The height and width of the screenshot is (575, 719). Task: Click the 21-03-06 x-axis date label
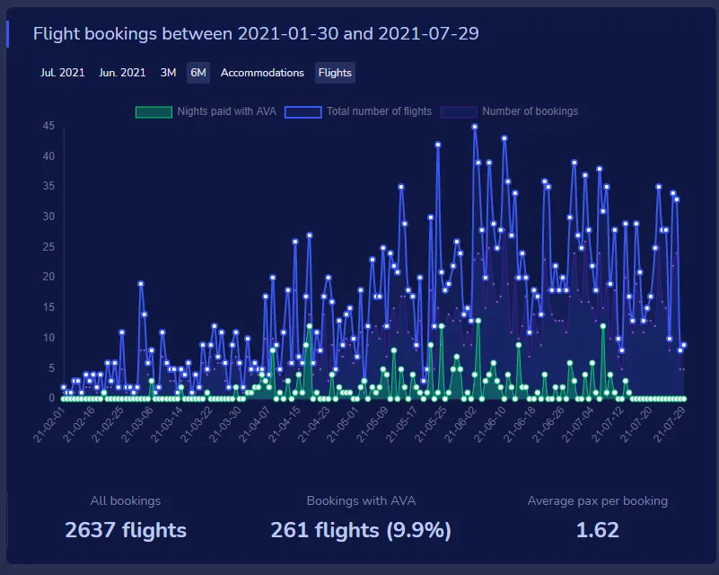tap(136, 425)
